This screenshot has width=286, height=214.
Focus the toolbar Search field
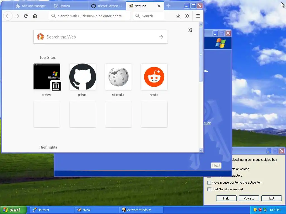(x=149, y=16)
